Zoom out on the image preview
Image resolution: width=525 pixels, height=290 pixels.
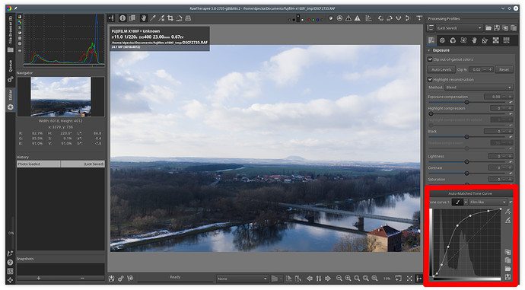click(x=339, y=279)
